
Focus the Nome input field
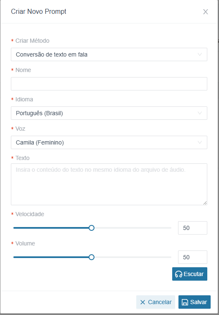(109, 84)
